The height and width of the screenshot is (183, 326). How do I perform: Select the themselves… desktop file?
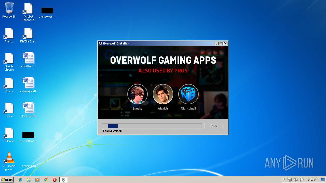coord(47,12)
